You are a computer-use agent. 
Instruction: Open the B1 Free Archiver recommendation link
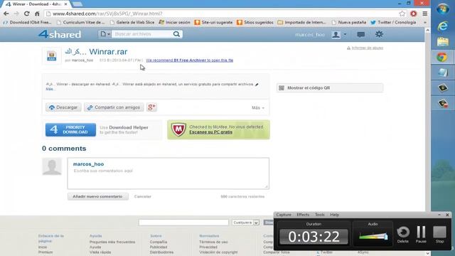coord(190,60)
